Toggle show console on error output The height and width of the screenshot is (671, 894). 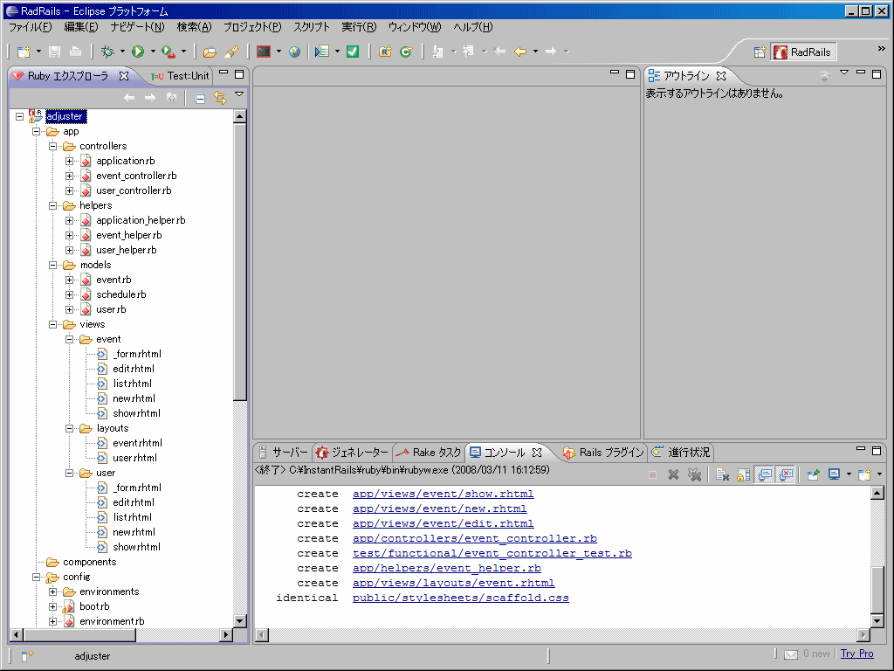(x=786, y=474)
